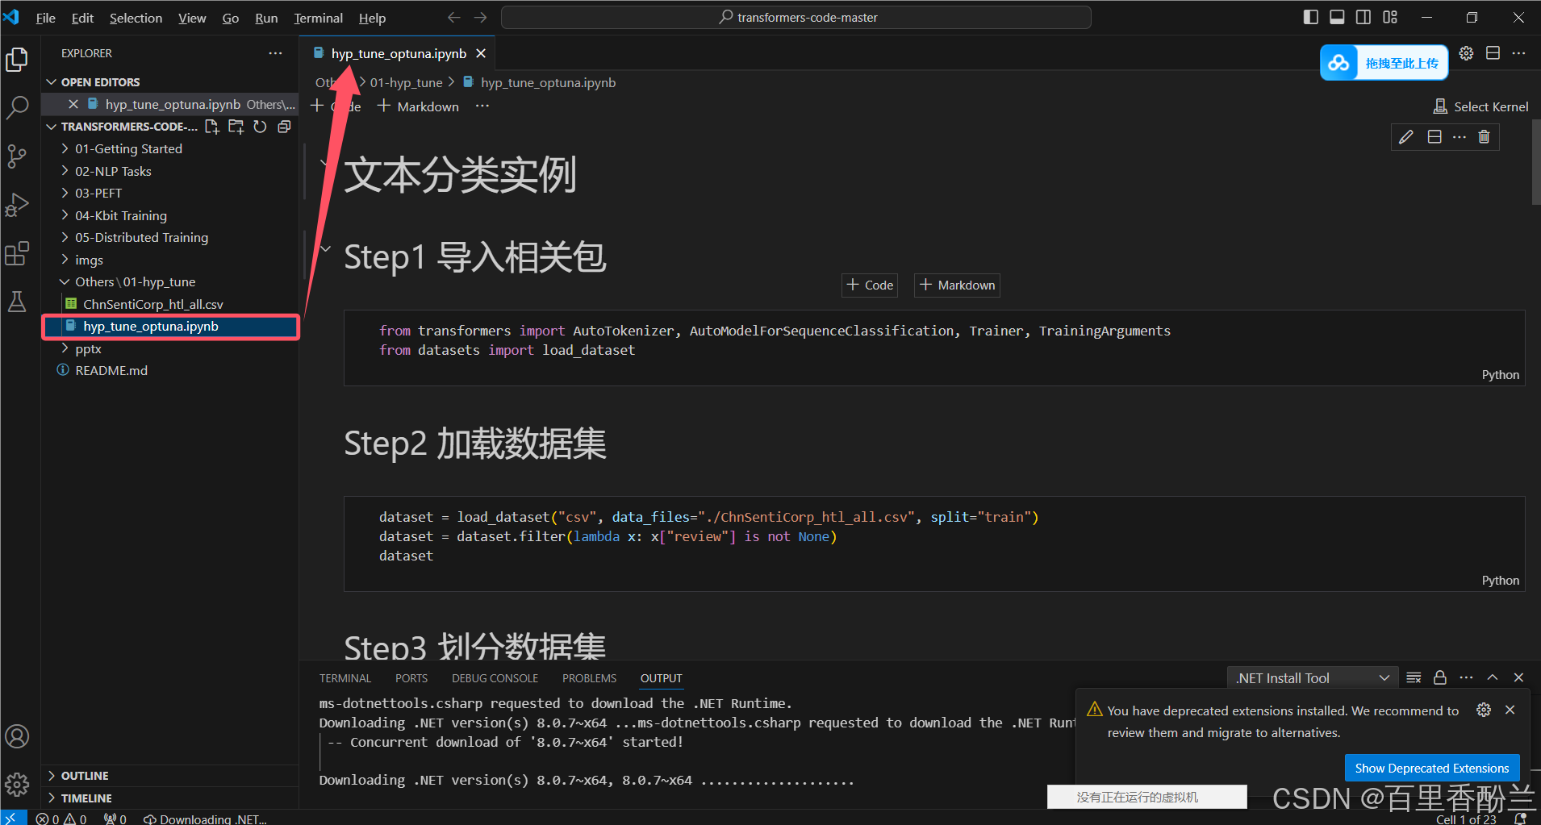Image resolution: width=1541 pixels, height=825 pixels.
Task: Toggle primary sidebar layout icon
Action: click(1311, 17)
